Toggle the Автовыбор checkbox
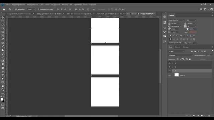The height and width of the screenshot is (120, 214). (x=16, y=9)
